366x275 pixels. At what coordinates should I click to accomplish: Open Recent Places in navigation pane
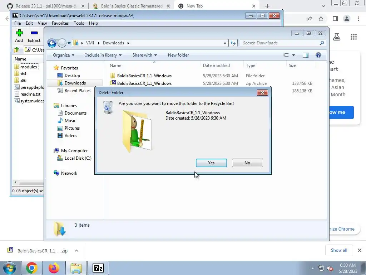pyautogui.click(x=78, y=91)
